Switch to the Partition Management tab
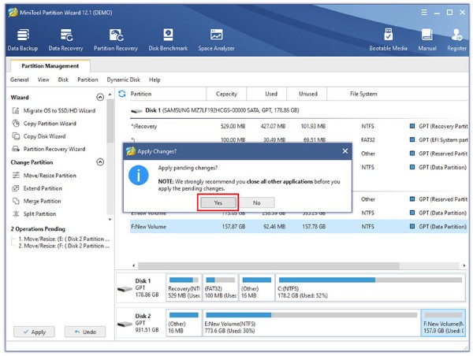This screenshot has height=356, width=473. pyautogui.click(x=49, y=66)
